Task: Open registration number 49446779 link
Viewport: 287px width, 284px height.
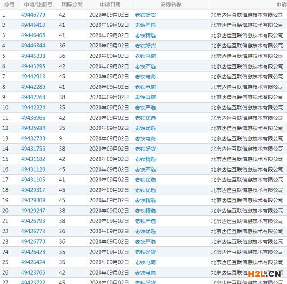Action: pos(33,15)
